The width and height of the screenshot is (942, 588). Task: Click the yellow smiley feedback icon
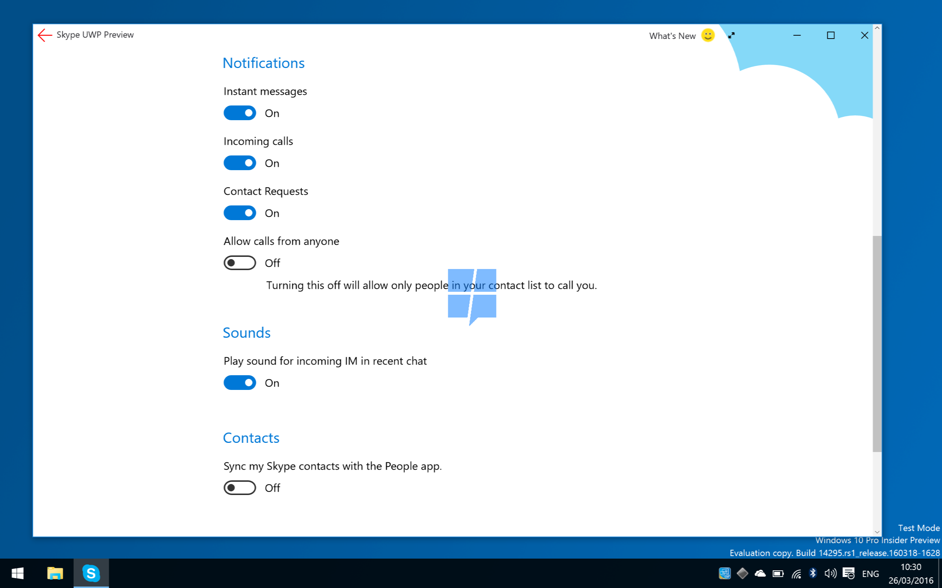click(x=708, y=35)
